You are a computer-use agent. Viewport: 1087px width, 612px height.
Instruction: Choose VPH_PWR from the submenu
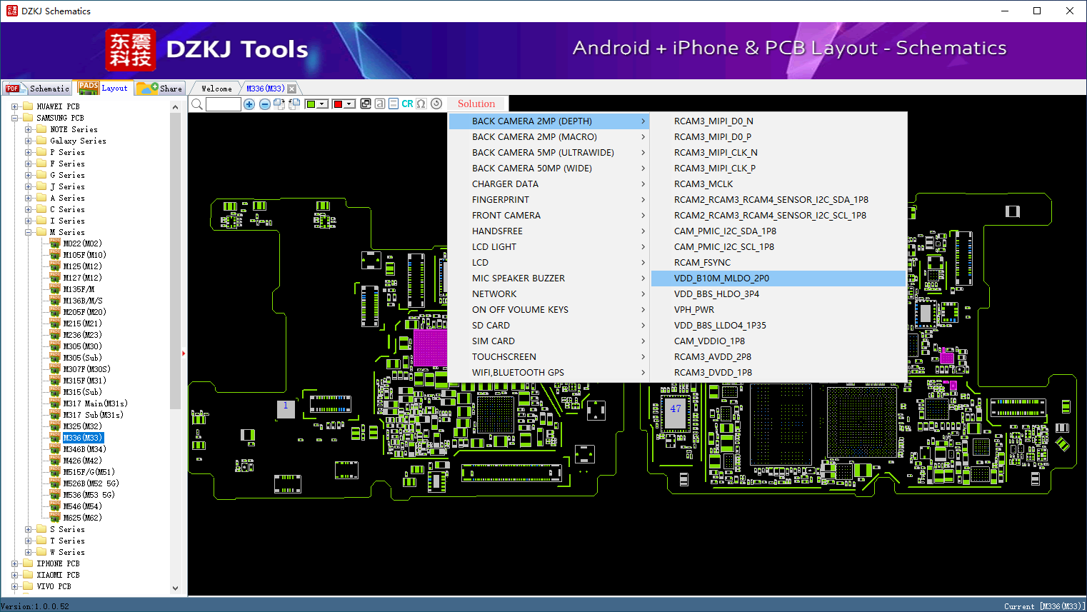(779, 310)
